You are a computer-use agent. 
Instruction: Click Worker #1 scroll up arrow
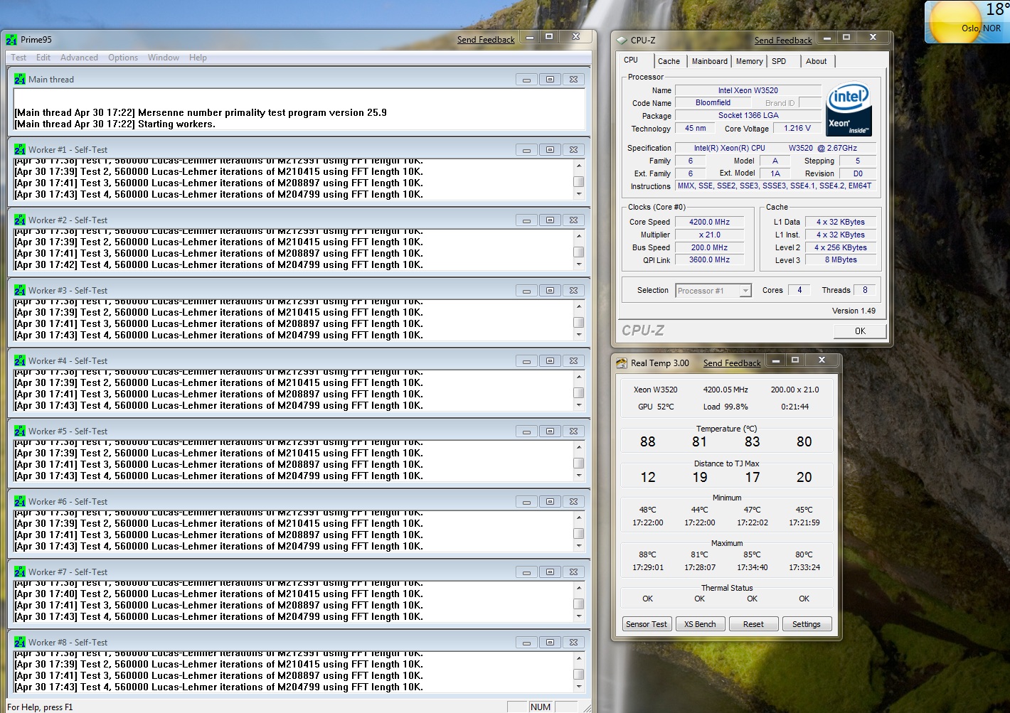579,165
